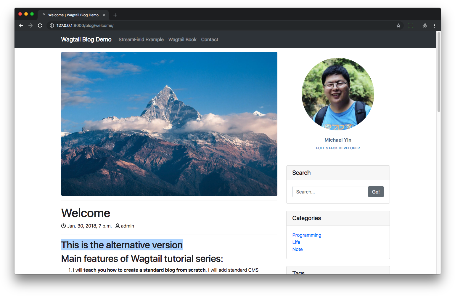
Task: Click the Wagtail Blog Demo brand link
Action: pos(86,39)
